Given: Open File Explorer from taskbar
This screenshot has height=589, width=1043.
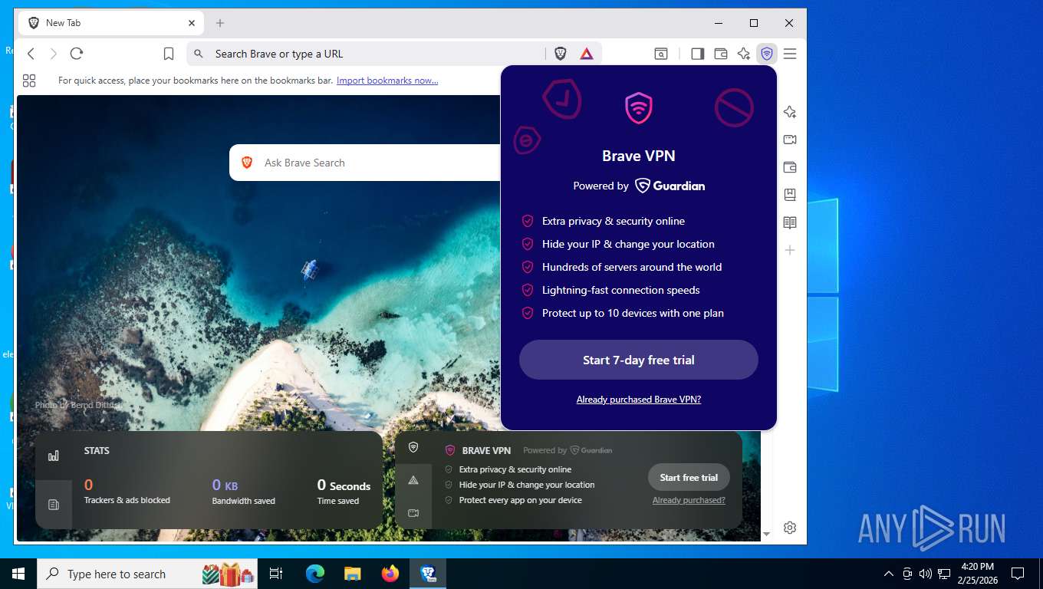Looking at the screenshot, I should click(353, 574).
